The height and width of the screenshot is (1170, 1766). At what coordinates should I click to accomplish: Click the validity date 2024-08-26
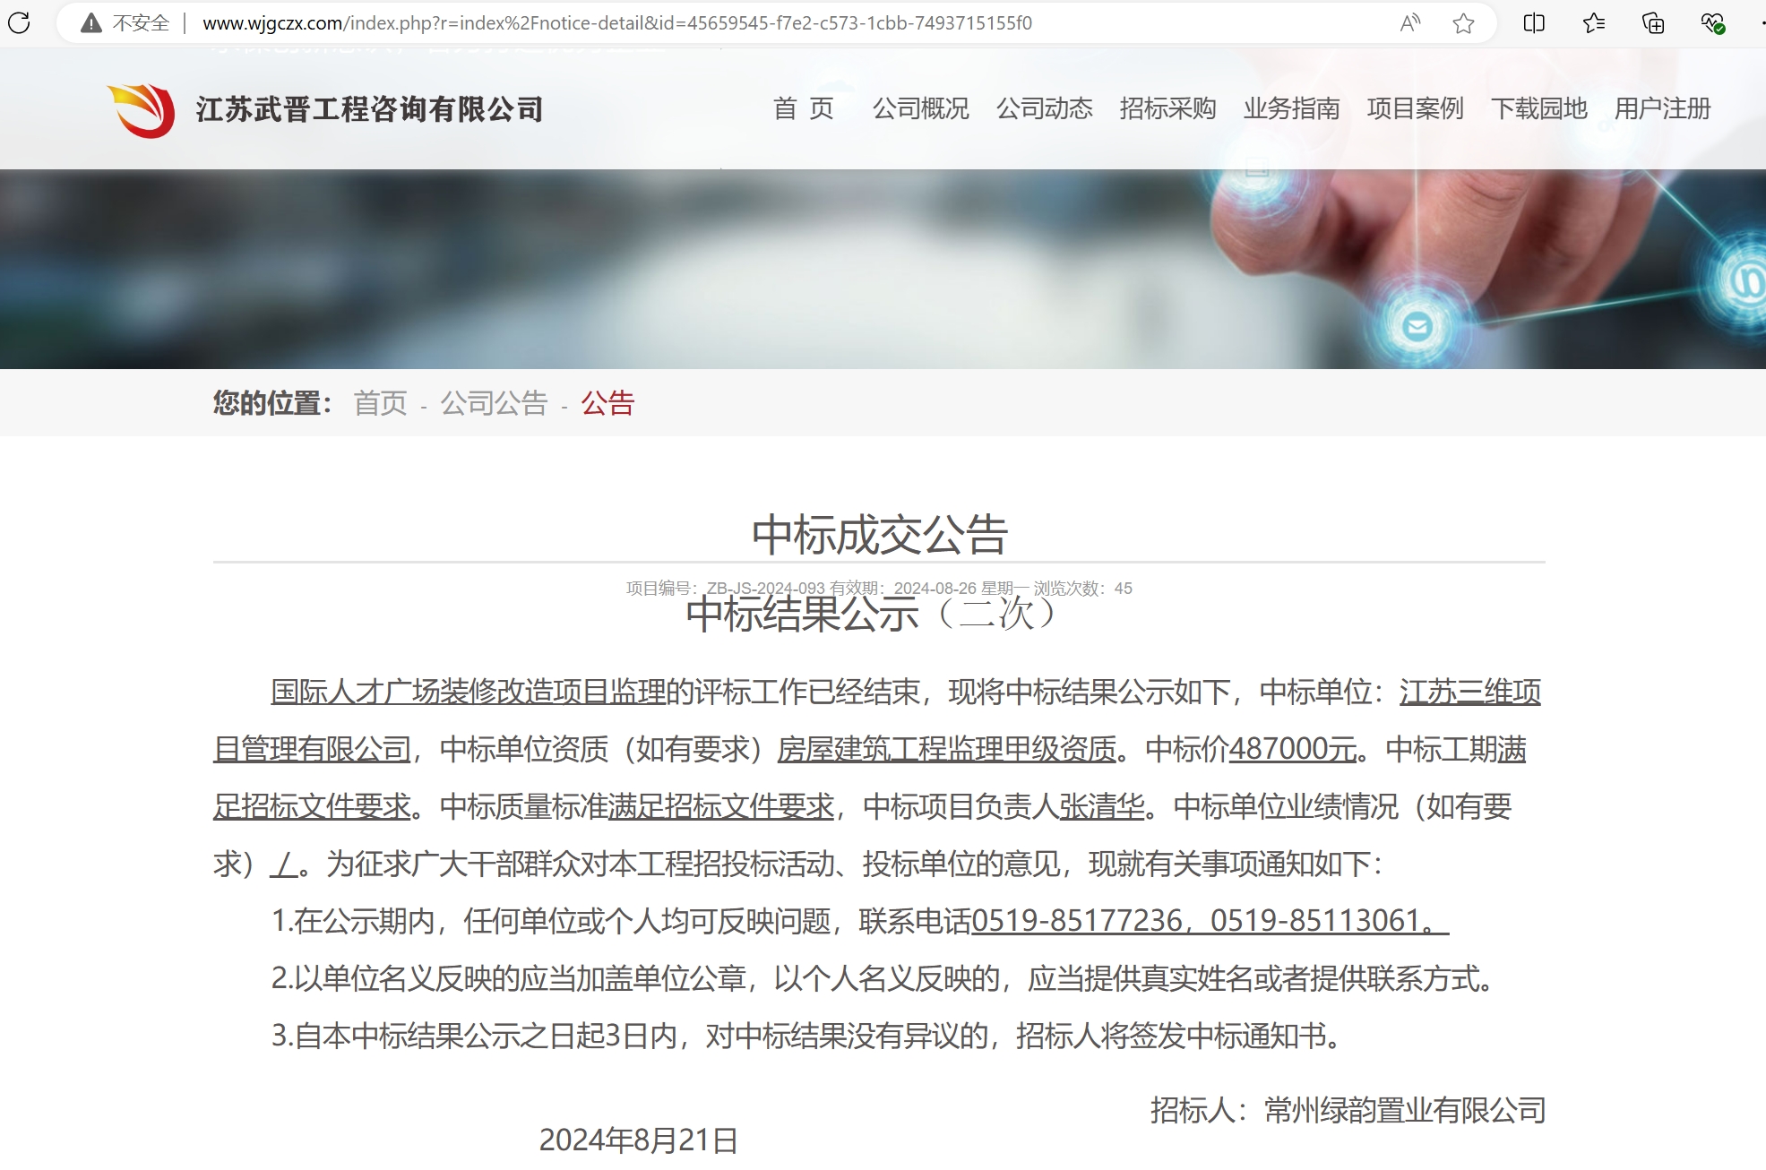click(935, 589)
